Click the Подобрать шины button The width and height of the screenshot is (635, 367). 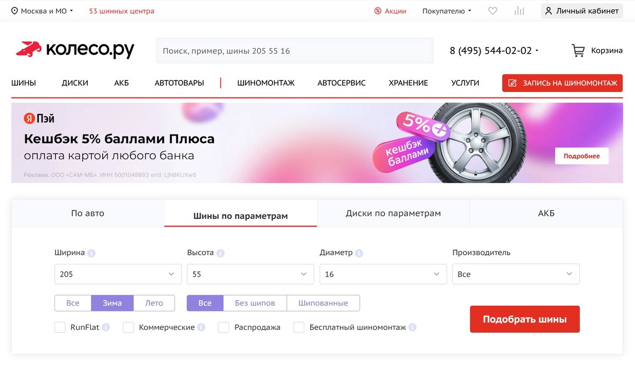524,319
